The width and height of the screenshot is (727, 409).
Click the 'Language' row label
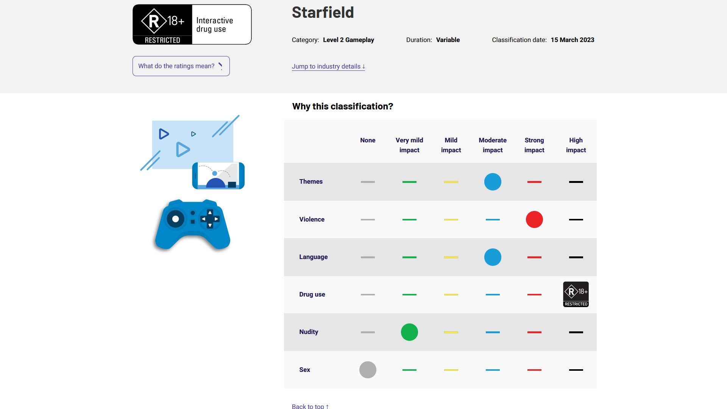coord(314,257)
